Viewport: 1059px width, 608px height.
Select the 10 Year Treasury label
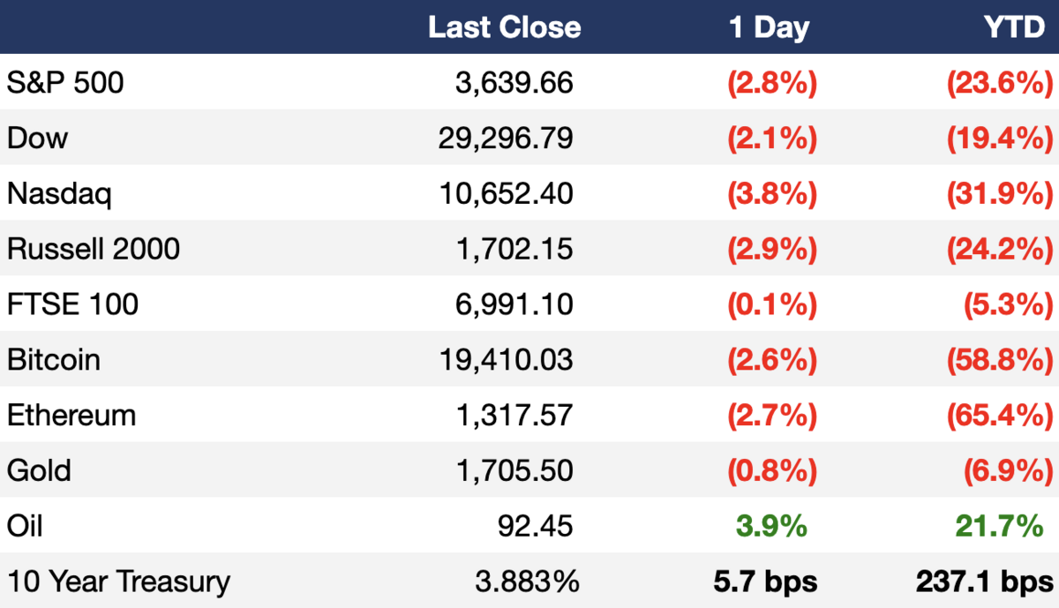click(x=118, y=582)
